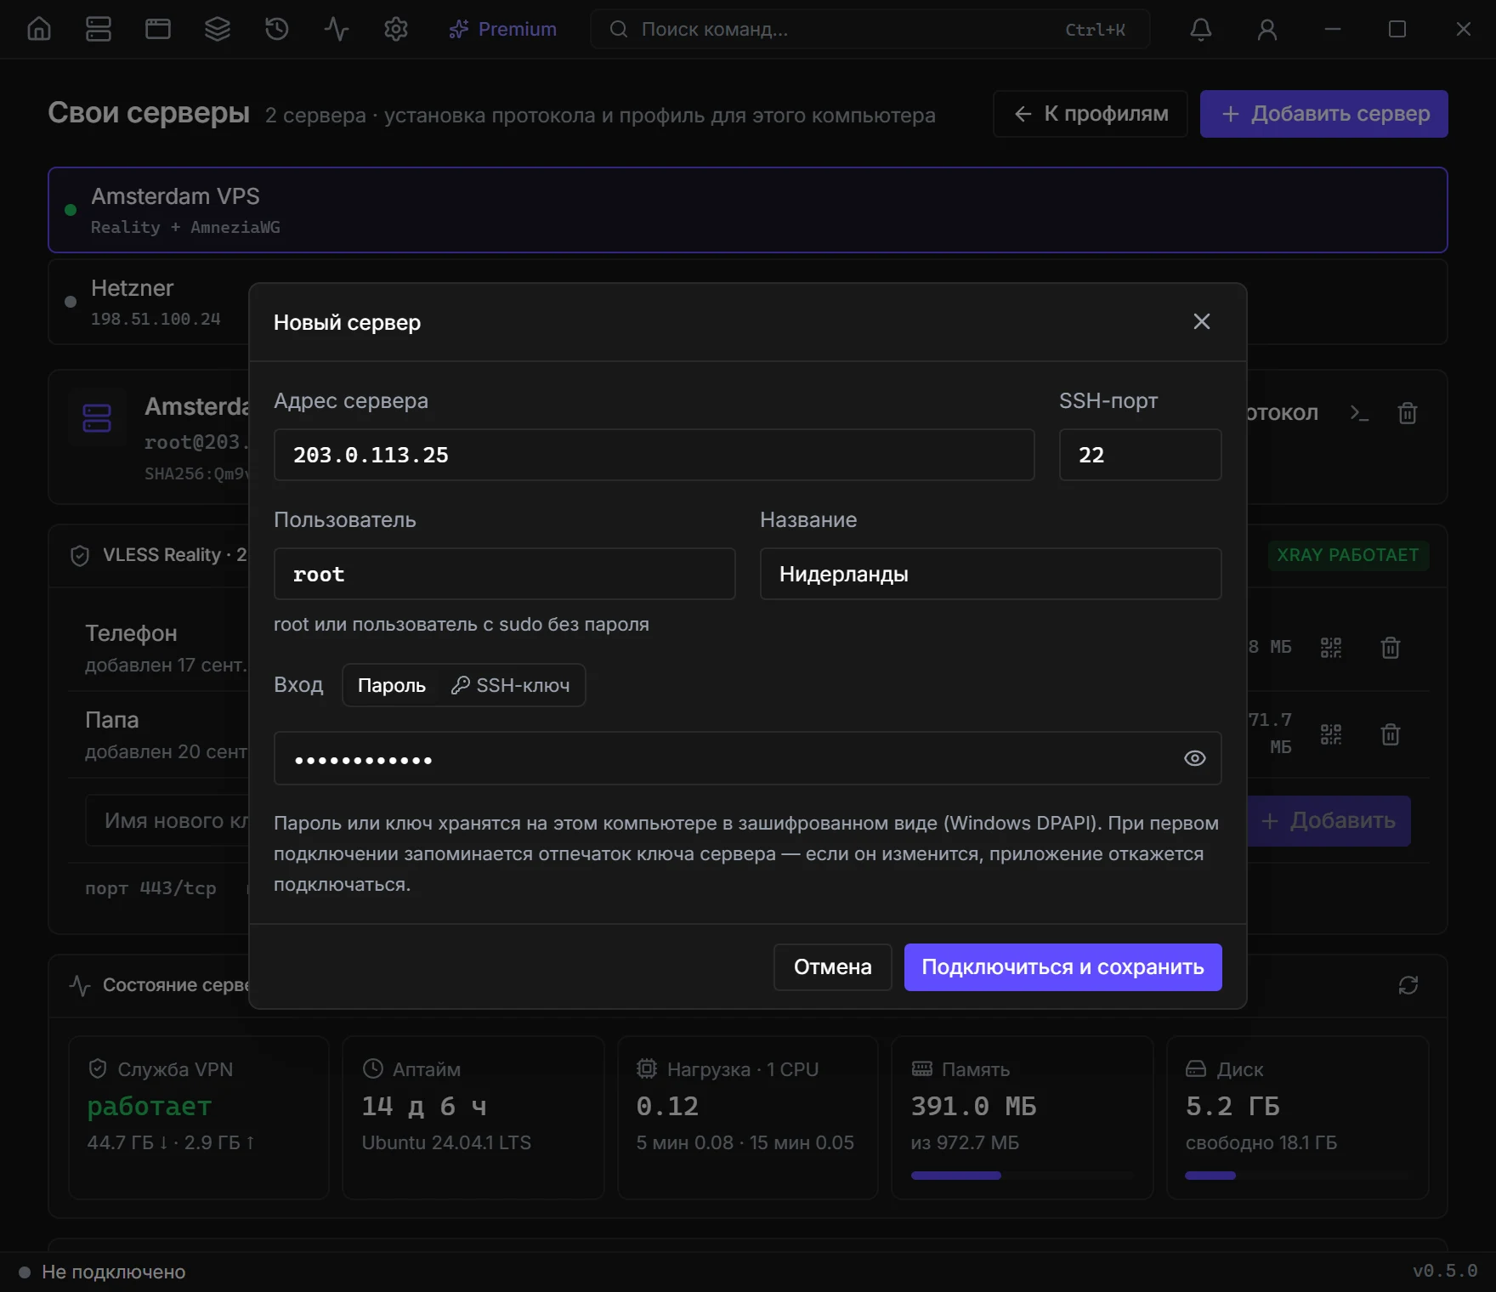
Task: Click Подключиться и сохранить button
Action: coord(1063,967)
